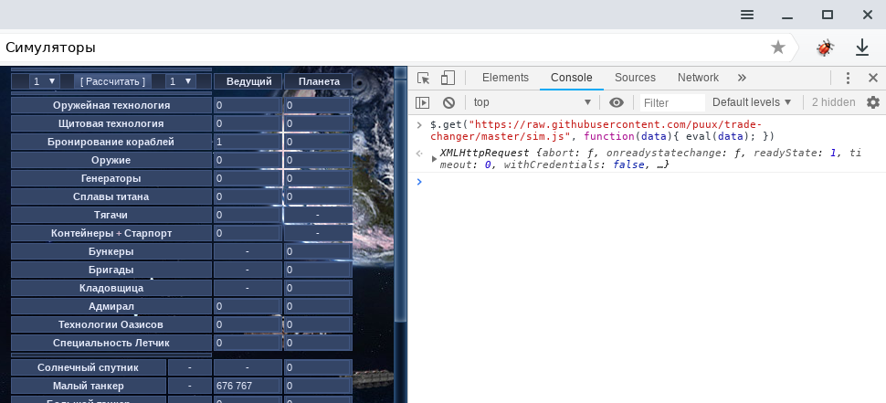Close the DevTools panel

[872, 79]
